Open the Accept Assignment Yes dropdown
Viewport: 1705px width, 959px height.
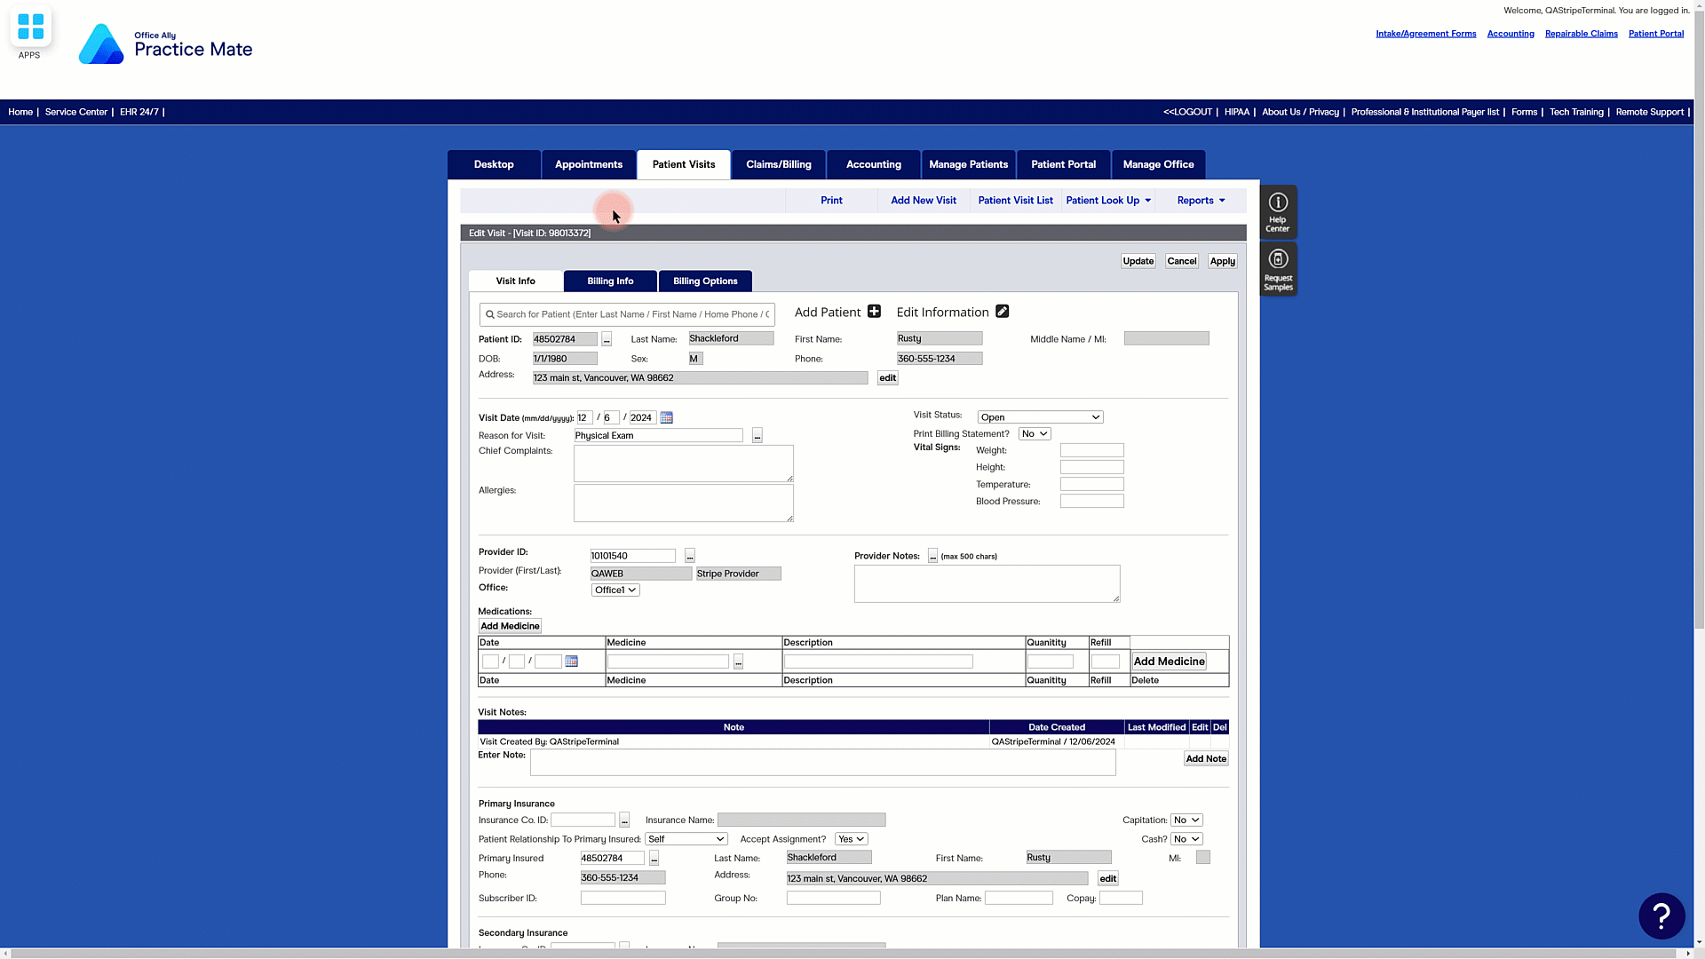[851, 839]
